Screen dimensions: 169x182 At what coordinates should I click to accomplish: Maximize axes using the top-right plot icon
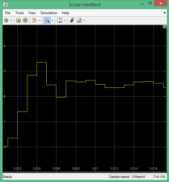165,27
